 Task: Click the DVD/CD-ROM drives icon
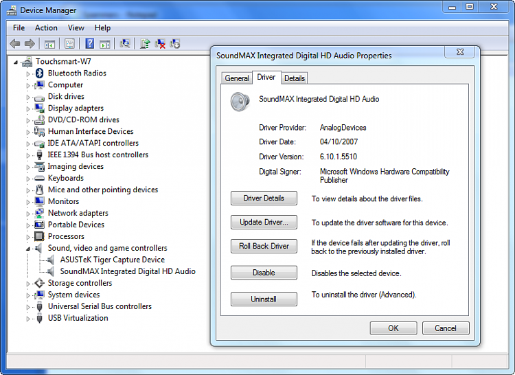point(39,120)
